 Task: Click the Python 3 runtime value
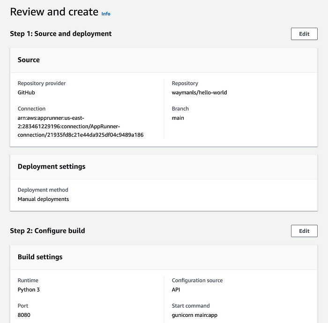(x=29, y=290)
